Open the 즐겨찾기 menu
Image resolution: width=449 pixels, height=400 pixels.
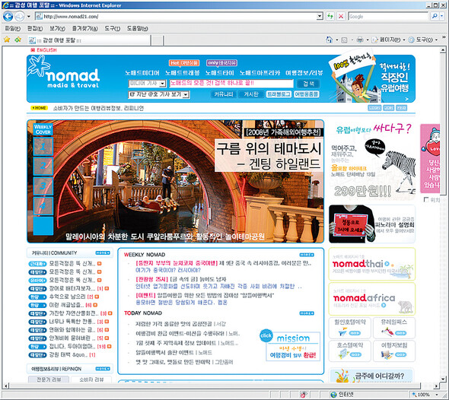[84, 28]
